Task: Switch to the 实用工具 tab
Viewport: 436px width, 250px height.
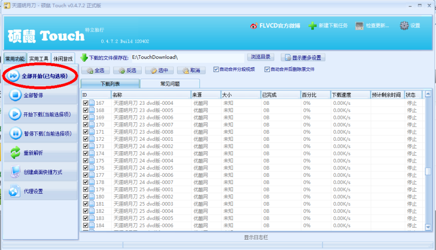Action: pos(39,58)
